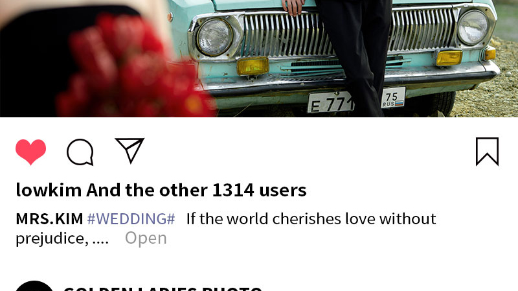
Task: Expand the caption with Open
Action: (x=146, y=238)
